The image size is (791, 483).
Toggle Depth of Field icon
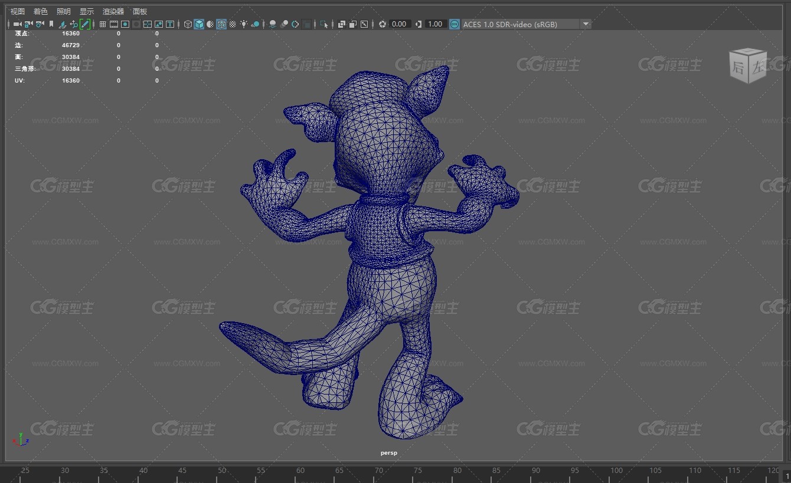click(x=307, y=24)
